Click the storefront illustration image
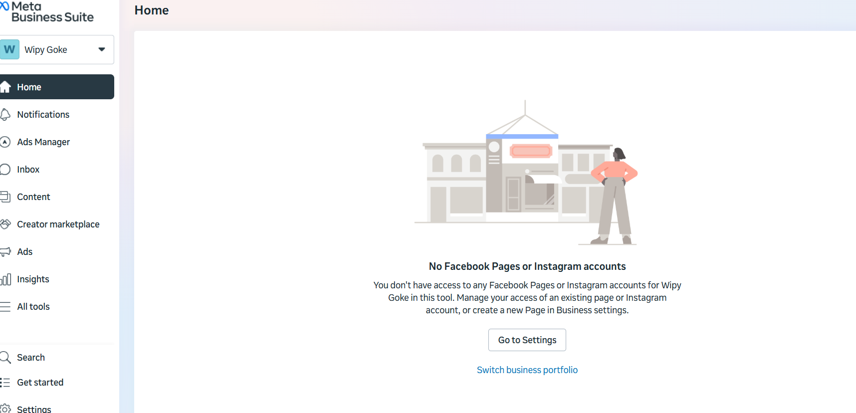The width and height of the screenshot is (856, 413). 526,172
